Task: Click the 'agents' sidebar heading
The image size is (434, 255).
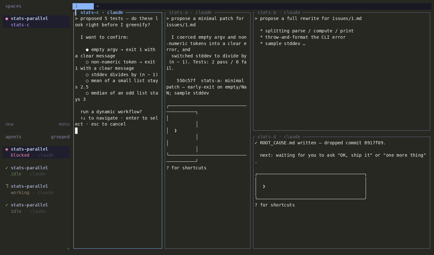Action: coord(13,137)
